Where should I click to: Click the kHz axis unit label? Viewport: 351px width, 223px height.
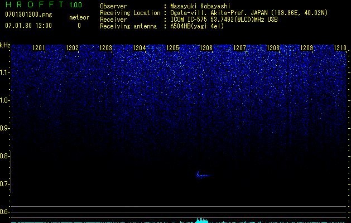point(5,45)
